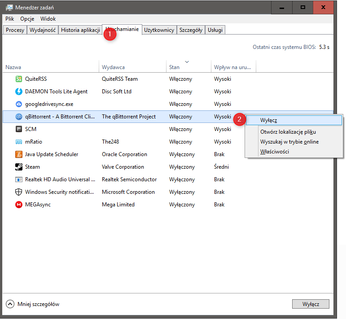Image resolution: width=346 pixels, height=319 pixels.
Task: Sort by the Wpływ na uru... column header
Action: [232, 67]
